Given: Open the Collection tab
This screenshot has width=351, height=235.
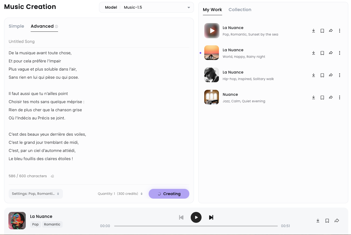Looking at the screenshot, I should coord(240,10).
